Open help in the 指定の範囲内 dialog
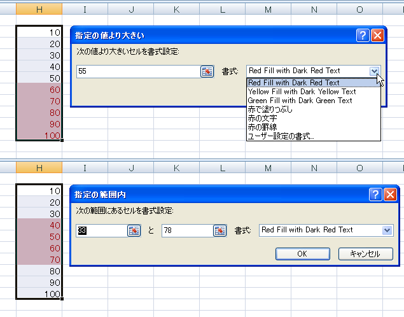 tap(375, 195)
